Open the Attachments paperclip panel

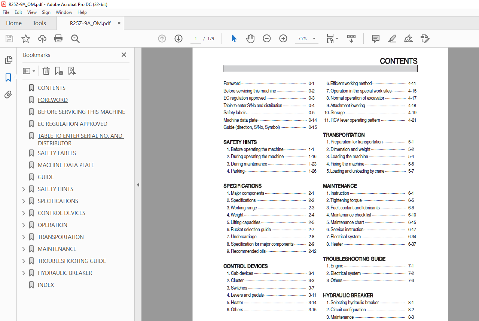8,94
